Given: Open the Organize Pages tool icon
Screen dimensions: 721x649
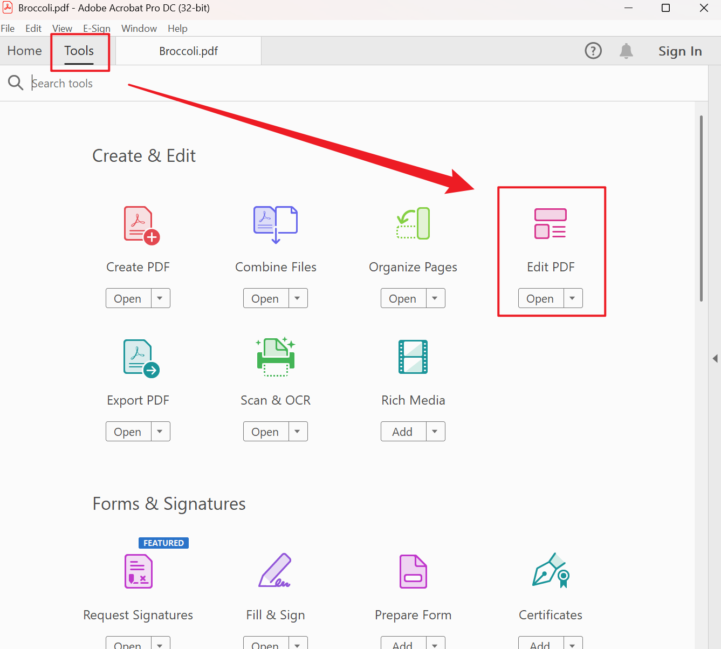Looking at the screenshot, I should click(x=413, y=223).
